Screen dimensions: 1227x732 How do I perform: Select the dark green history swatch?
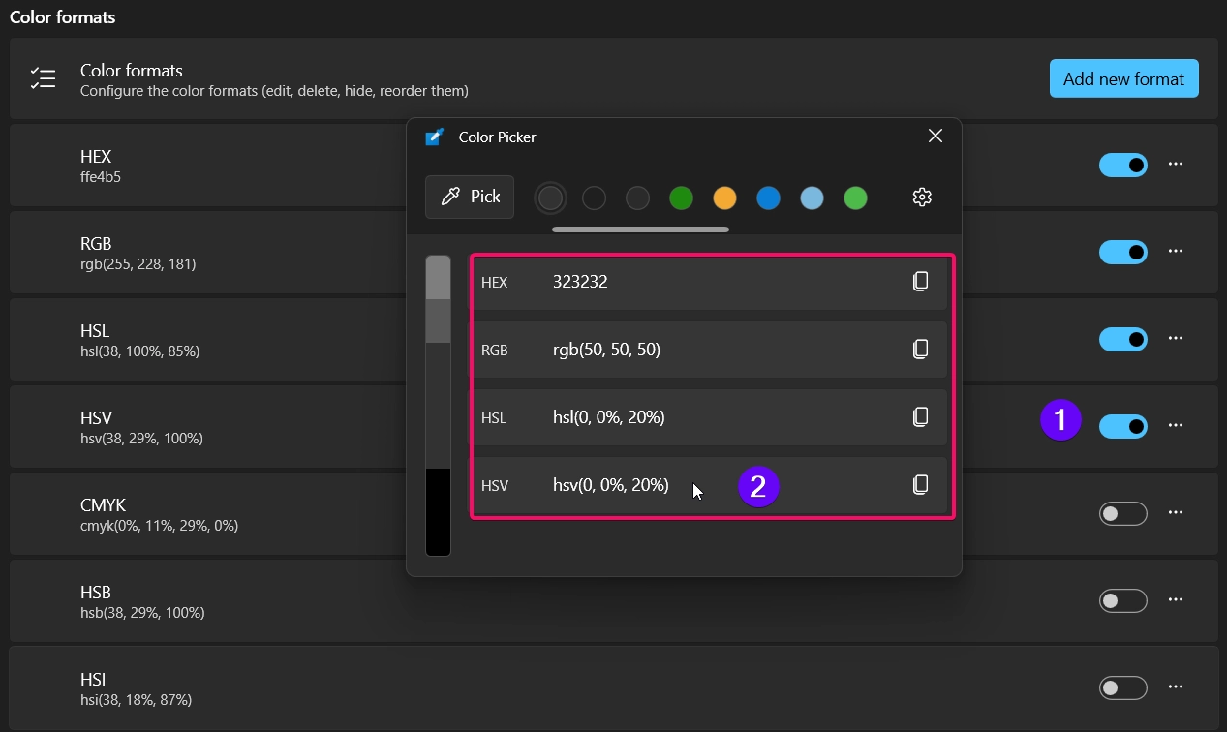681,198
